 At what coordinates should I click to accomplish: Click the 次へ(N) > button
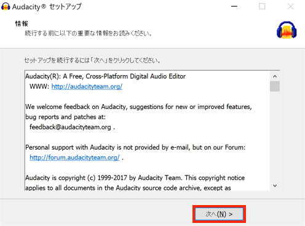pos(219,214)
